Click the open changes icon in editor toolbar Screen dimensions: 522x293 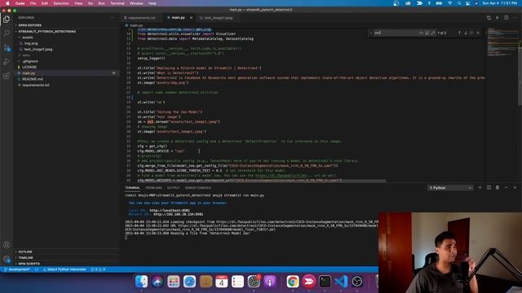pos(489,18)
